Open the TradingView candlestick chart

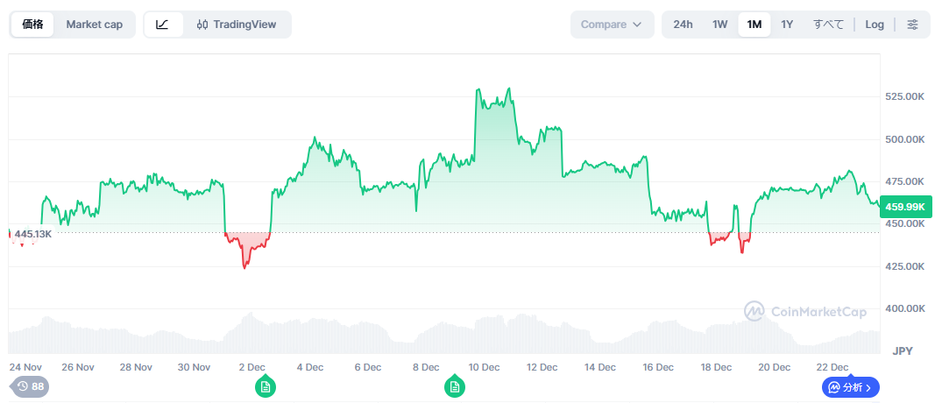(x=237, y=25)
